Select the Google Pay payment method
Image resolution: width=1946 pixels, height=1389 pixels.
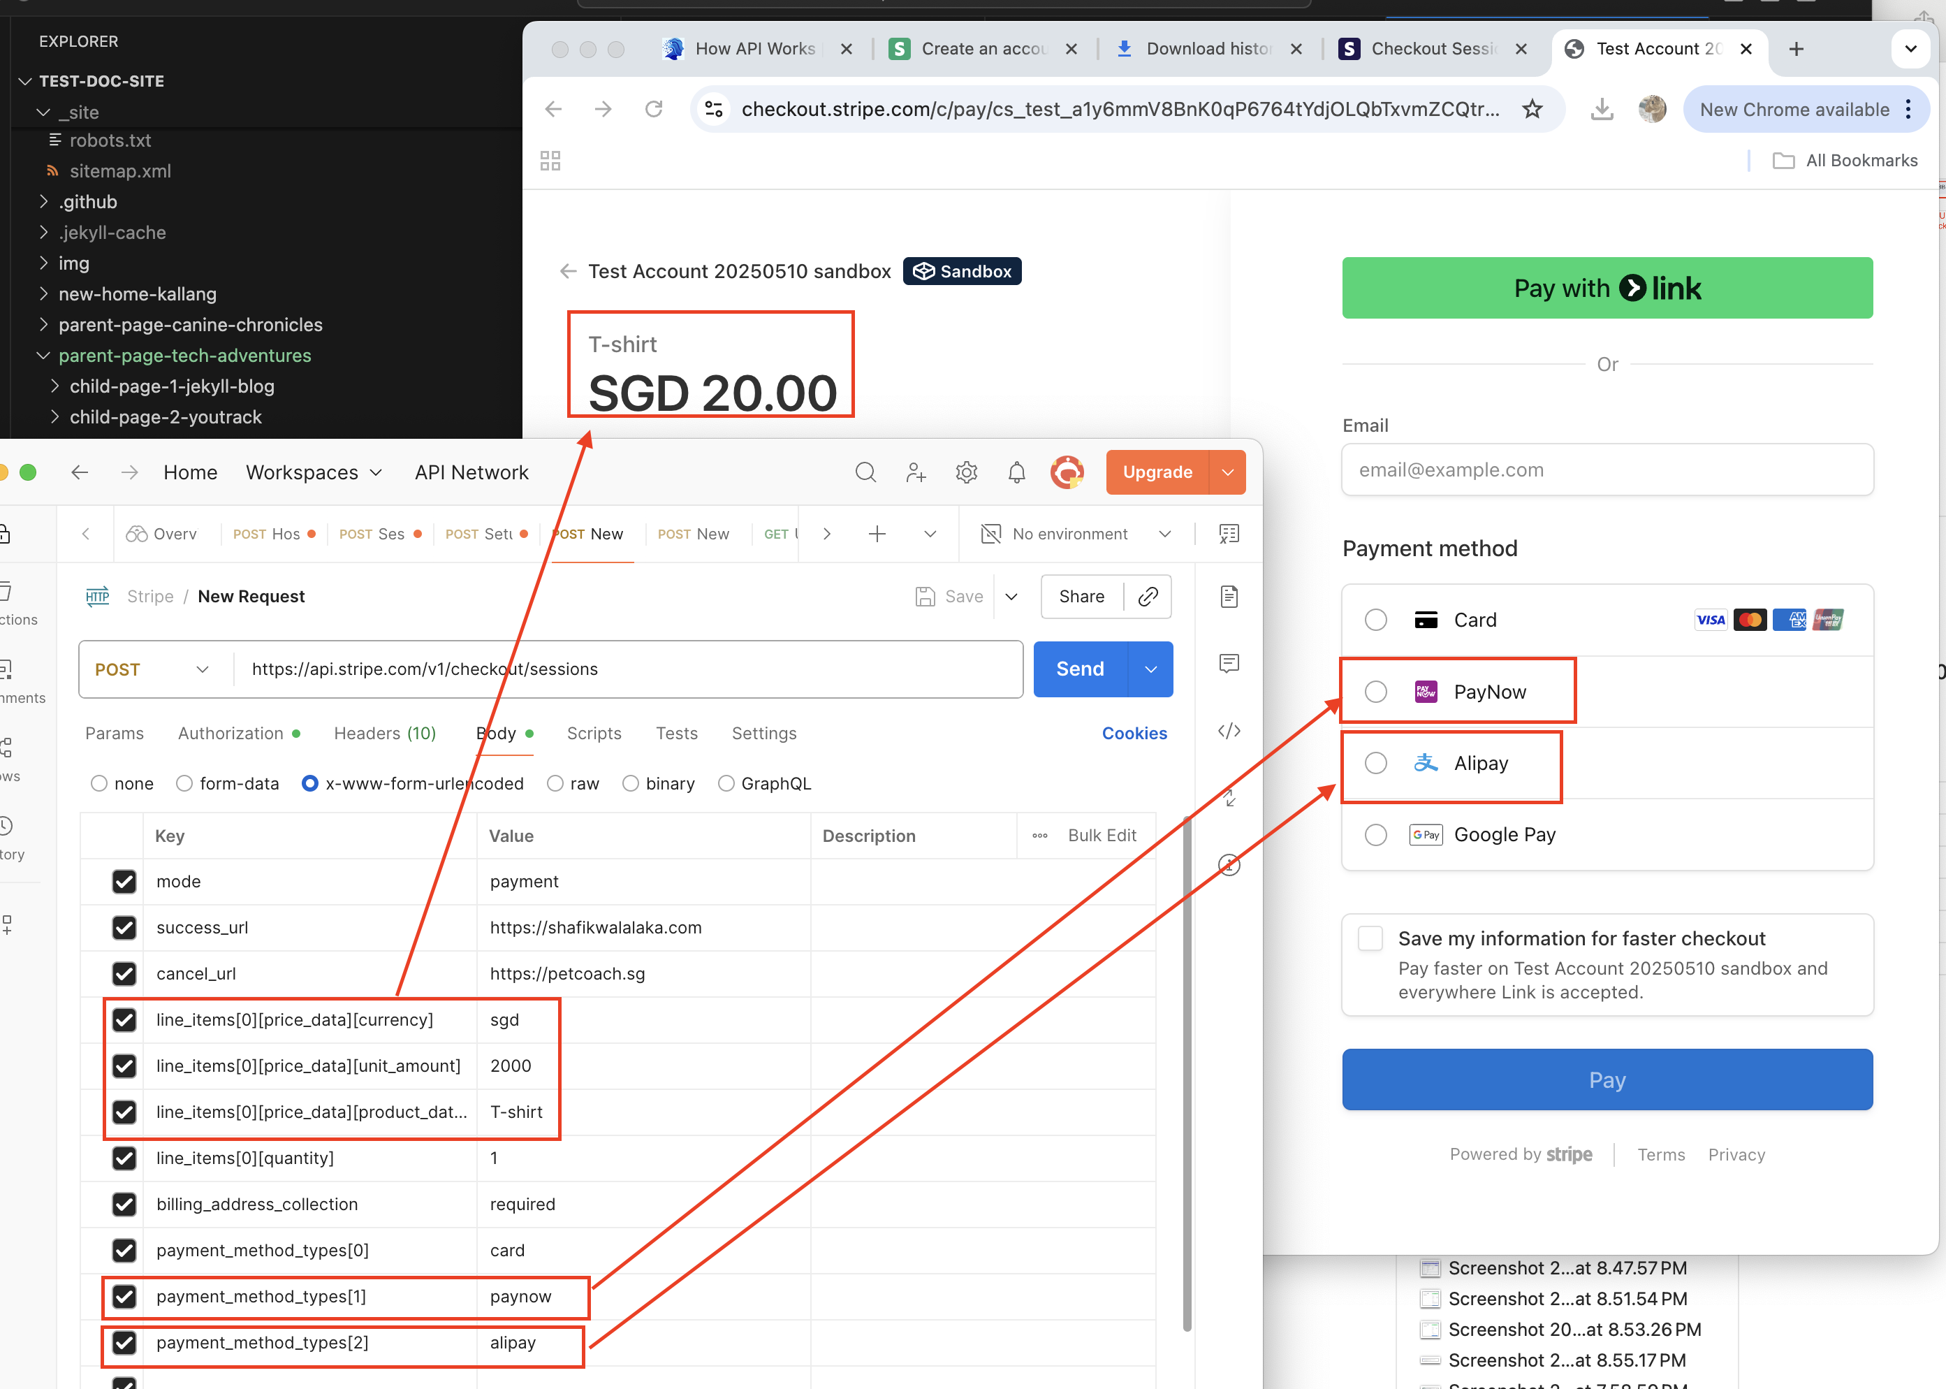[x=1376, y=834]
